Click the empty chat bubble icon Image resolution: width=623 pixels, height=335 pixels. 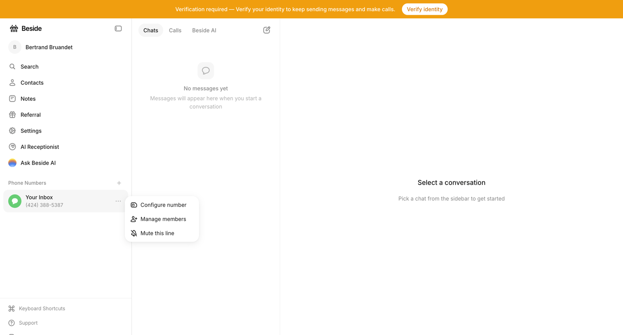click(206, 71)
